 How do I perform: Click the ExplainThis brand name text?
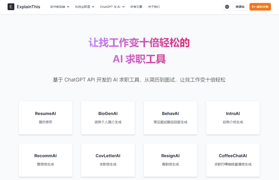point(28,7)
